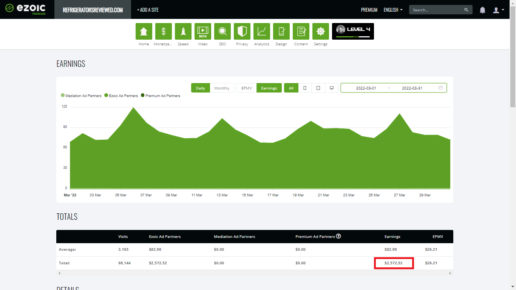Click the Earnings column header
This screenshot has height=290, width=516.
tap(392, 236)
